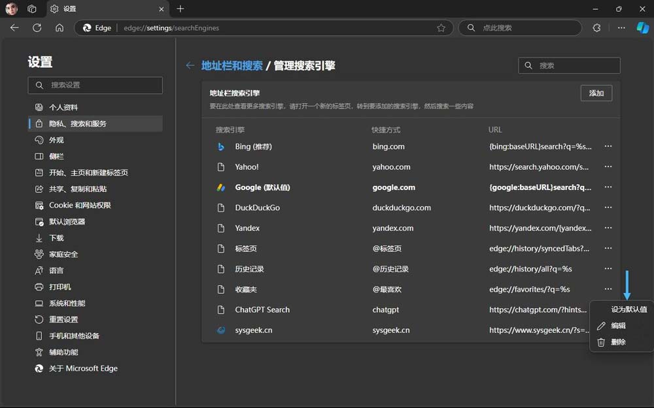Click the 搜索引擎 column header
Viewport: 654px width, 408px height.
230,130
